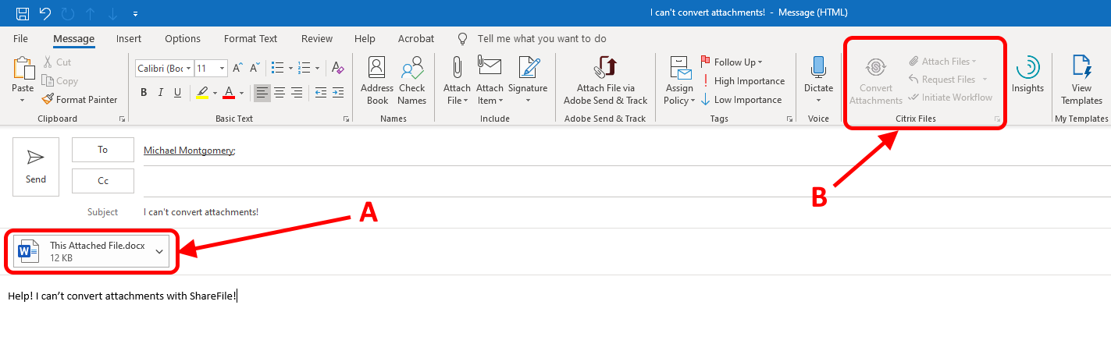Open the Acrobat tab
Viewport: 1111px width, 358px height.
coord(416,38)
